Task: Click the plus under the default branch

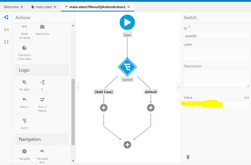Action: click(x=151, y=108)
